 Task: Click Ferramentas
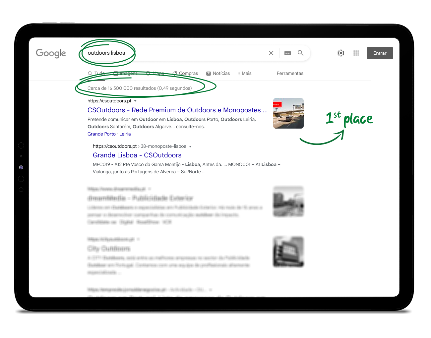pos(290,73)
